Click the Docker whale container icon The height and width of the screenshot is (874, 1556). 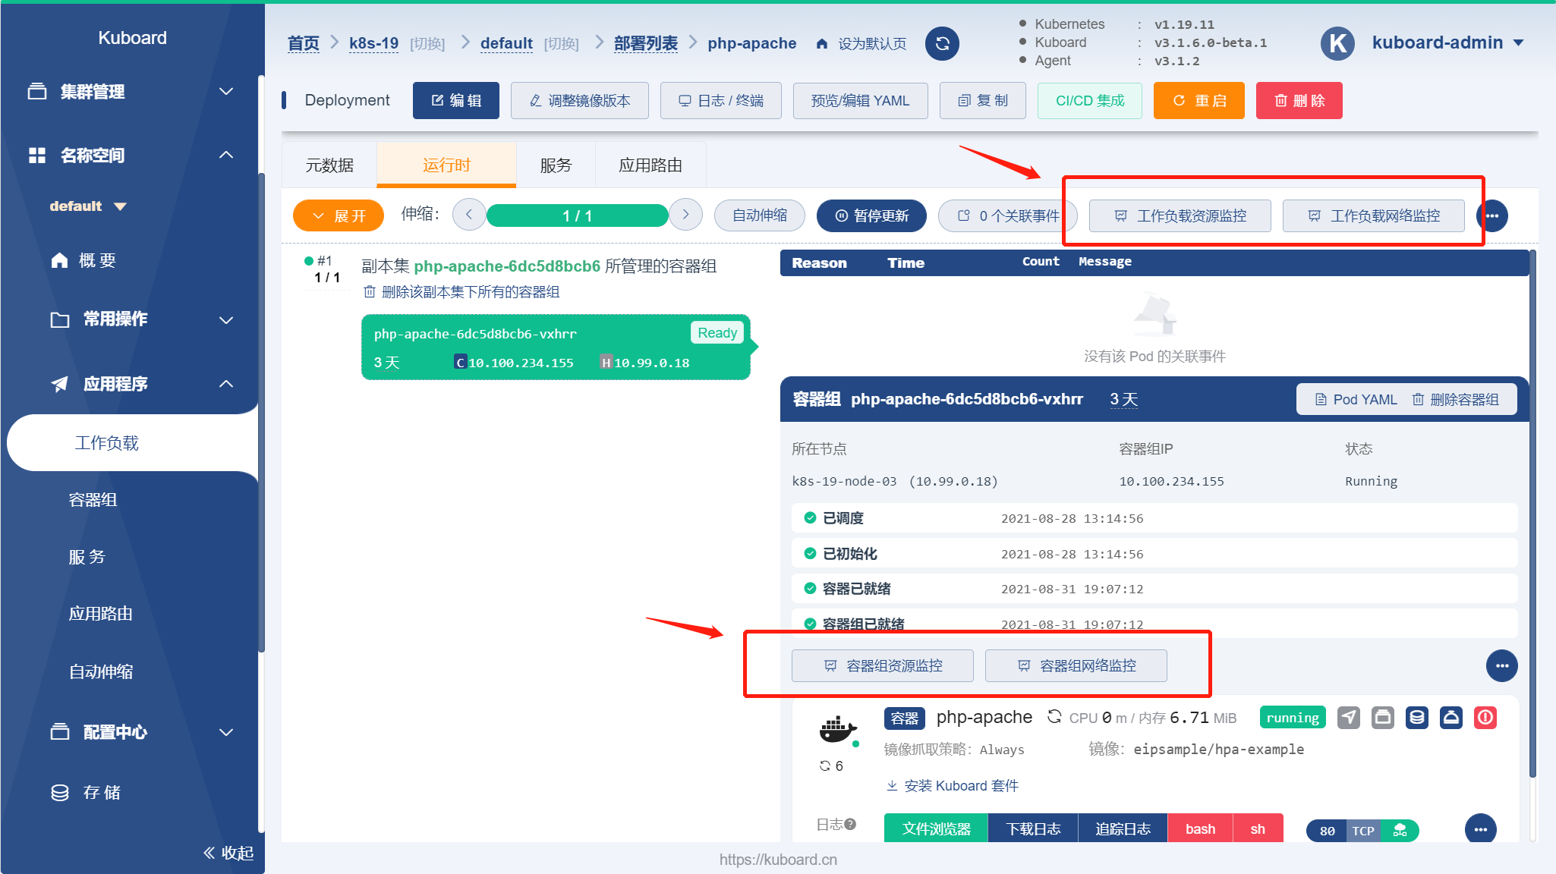[x=837, y=729]
